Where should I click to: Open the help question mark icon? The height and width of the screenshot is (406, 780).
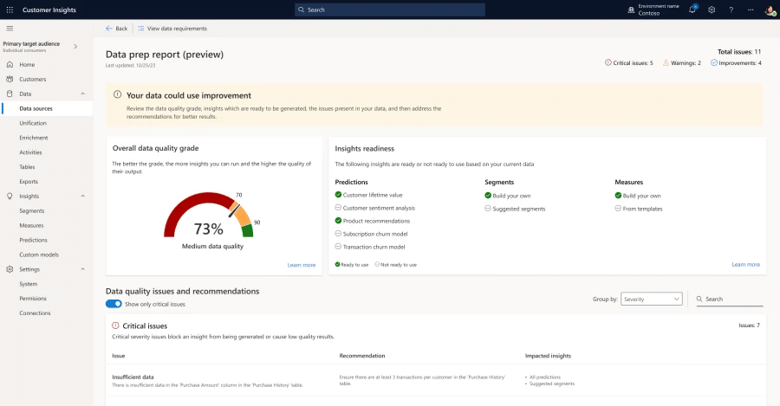click(731, 10)
